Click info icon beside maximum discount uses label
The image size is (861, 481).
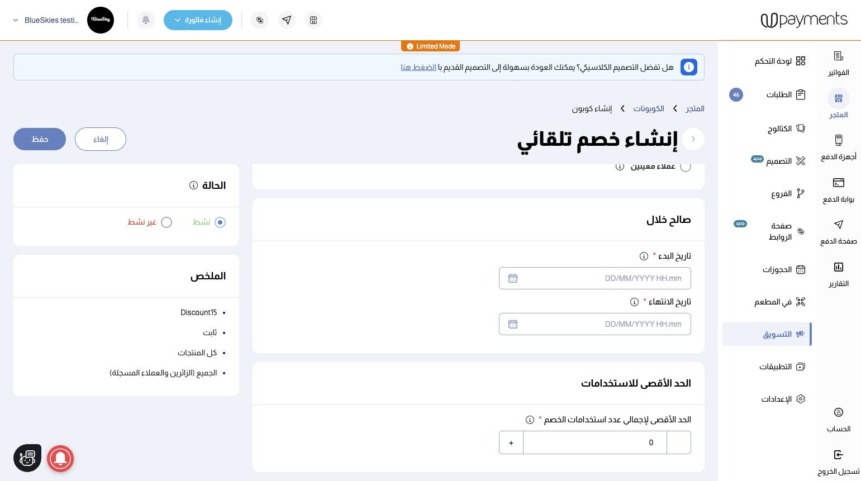point(530,420)
